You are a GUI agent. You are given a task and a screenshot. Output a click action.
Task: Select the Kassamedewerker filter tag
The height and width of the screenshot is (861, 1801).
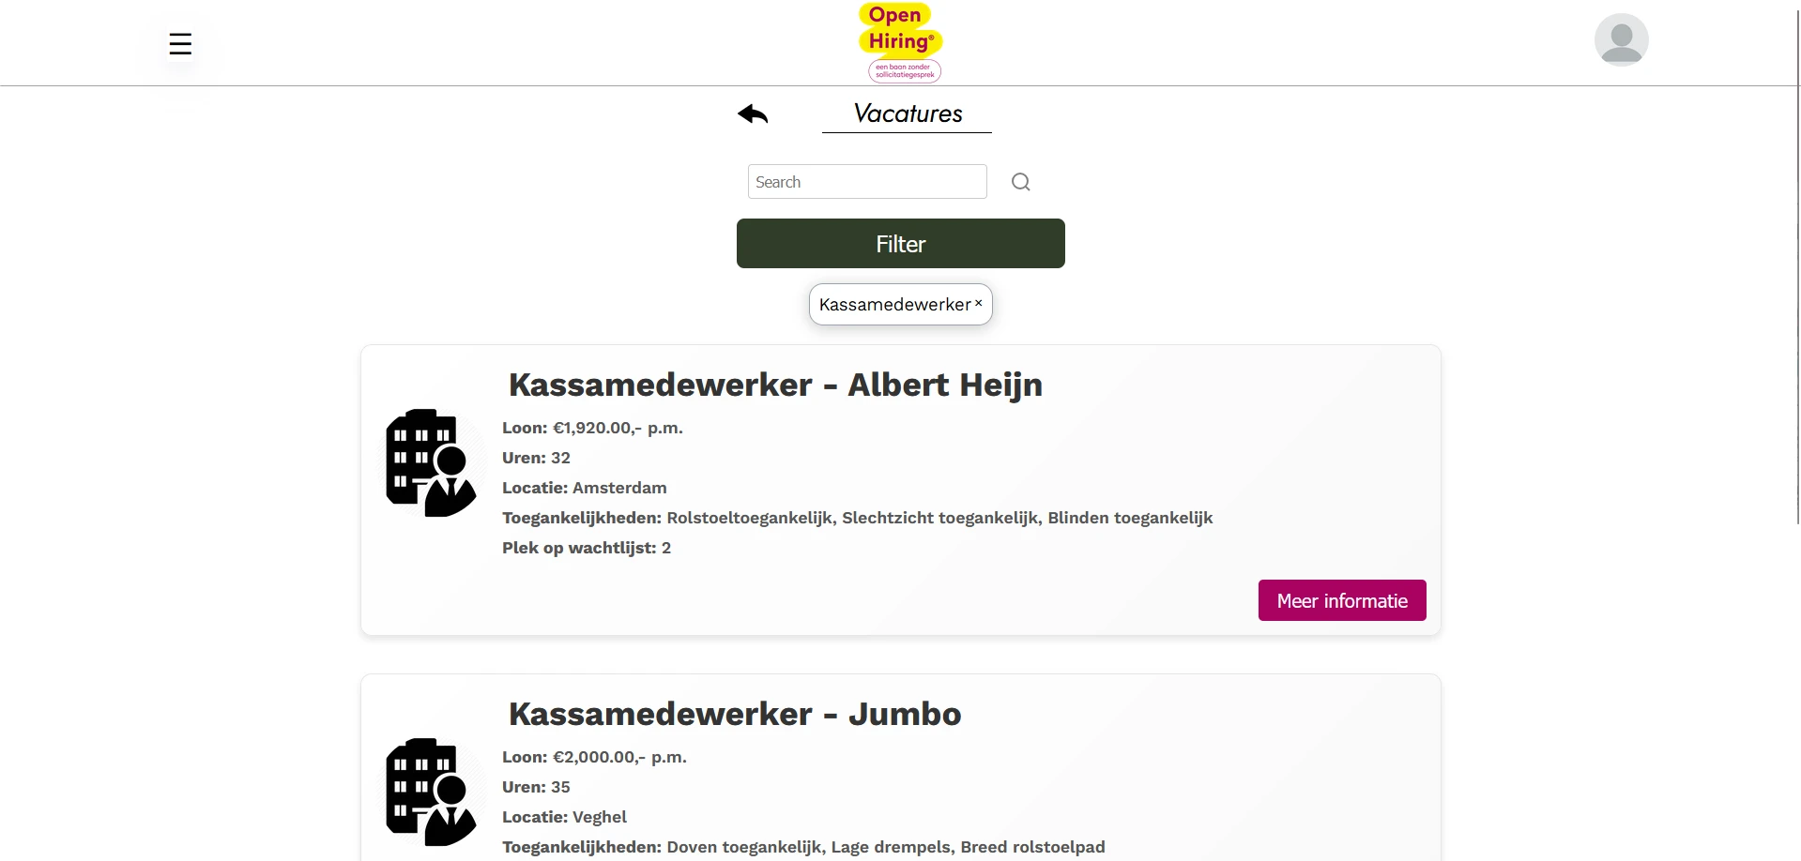pyautogui.click(x=893, y=304)
